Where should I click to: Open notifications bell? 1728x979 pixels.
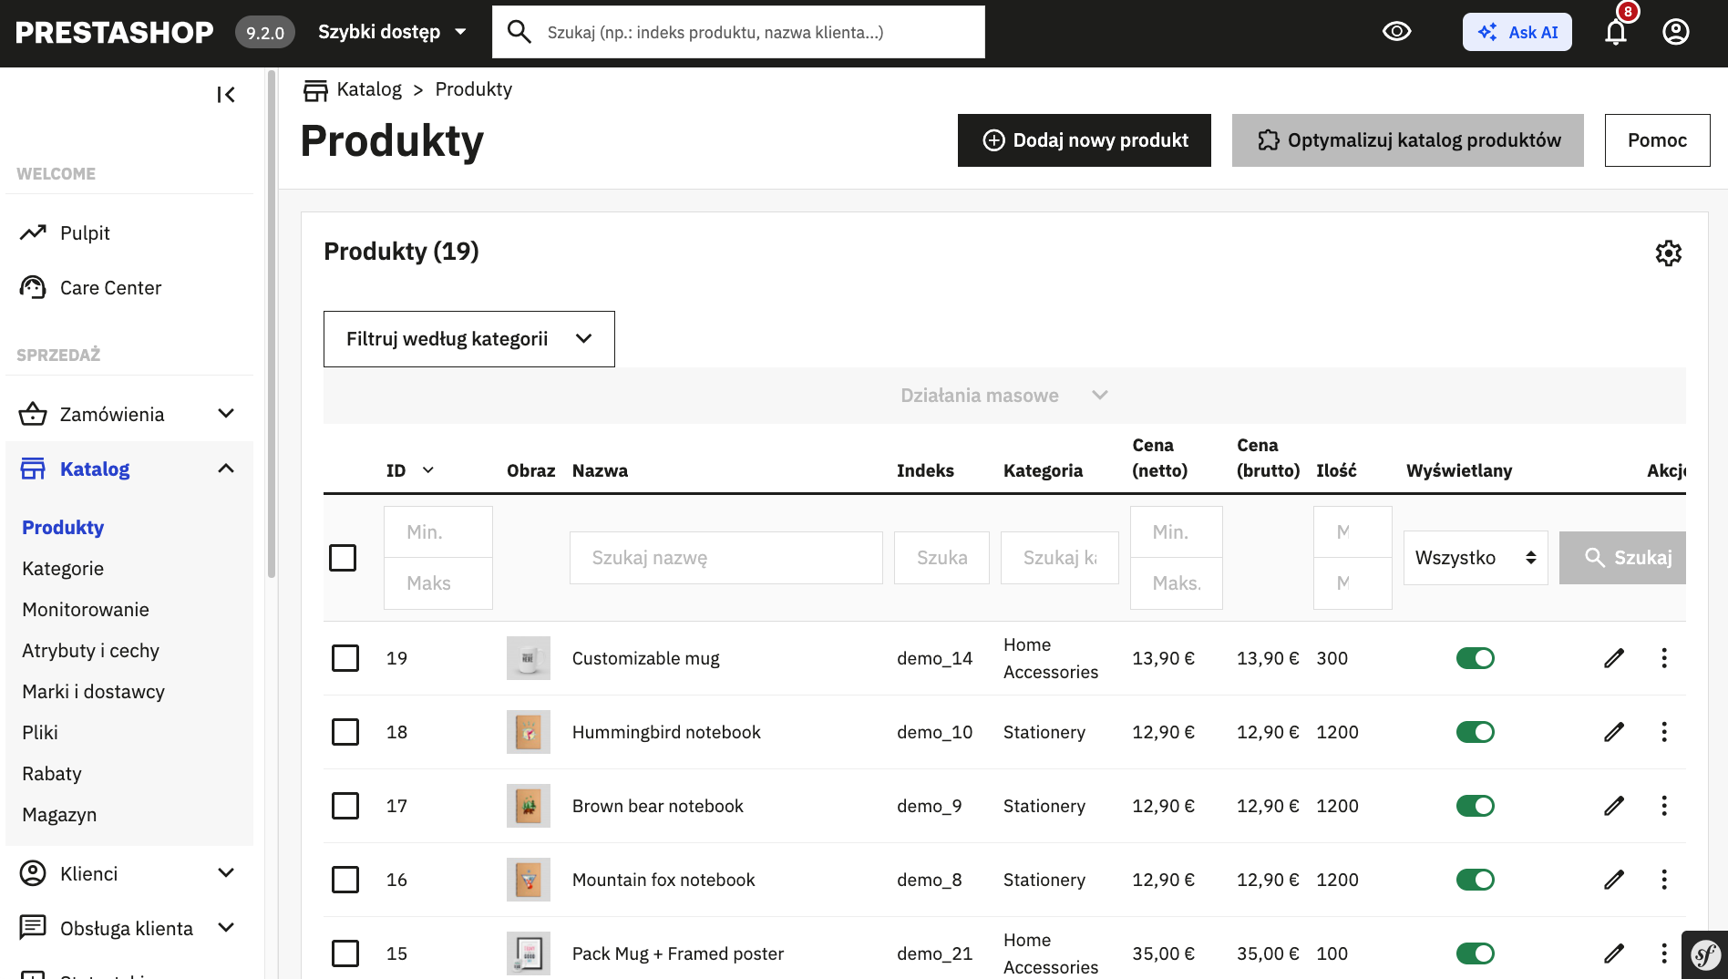click(x=1616, y=32)
